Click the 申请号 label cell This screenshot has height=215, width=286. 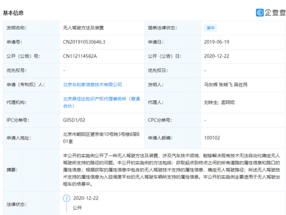click(x=31, y=42)
